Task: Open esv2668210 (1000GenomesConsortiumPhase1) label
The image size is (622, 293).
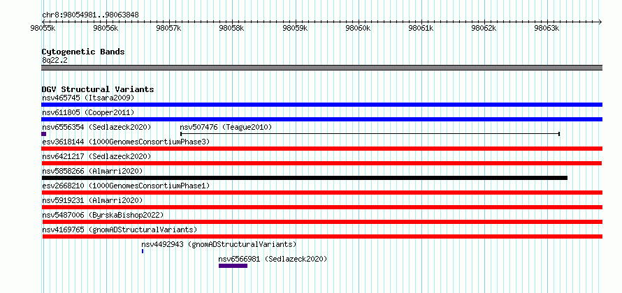Action: point(126,186)
